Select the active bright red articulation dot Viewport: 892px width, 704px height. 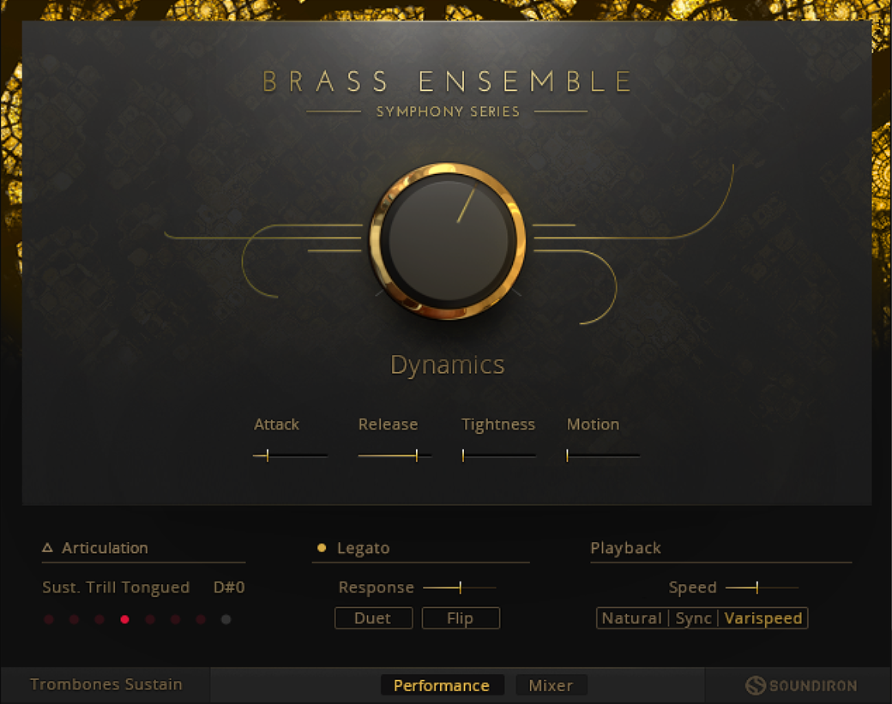click(x=124, y=619)
